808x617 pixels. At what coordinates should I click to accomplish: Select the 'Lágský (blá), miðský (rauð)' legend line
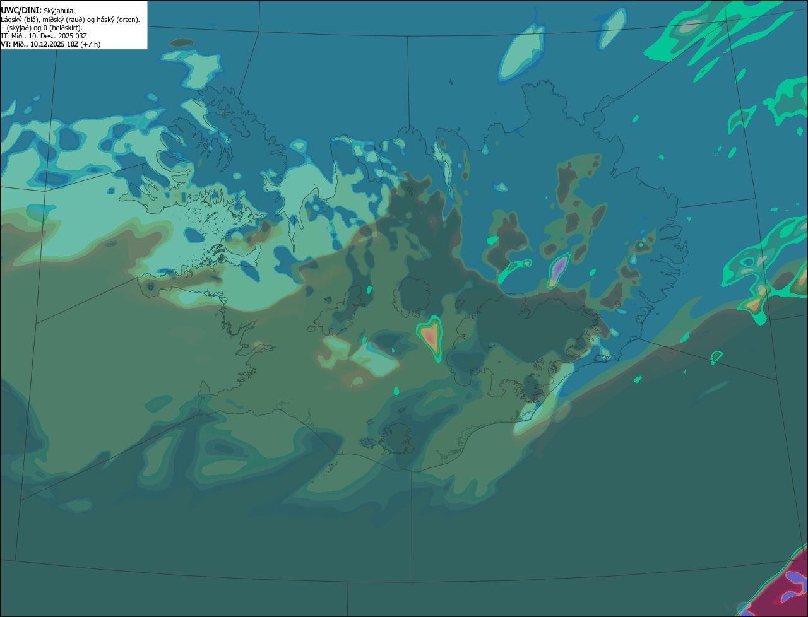[71, 20]
